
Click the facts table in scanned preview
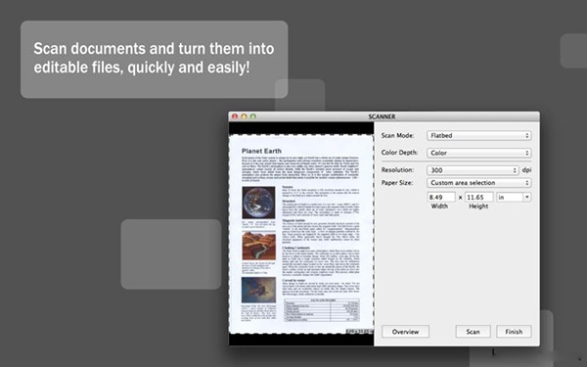click(x=322, y=310)
